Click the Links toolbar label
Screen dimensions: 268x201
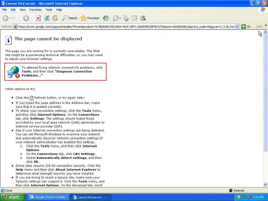click(259, 26)
